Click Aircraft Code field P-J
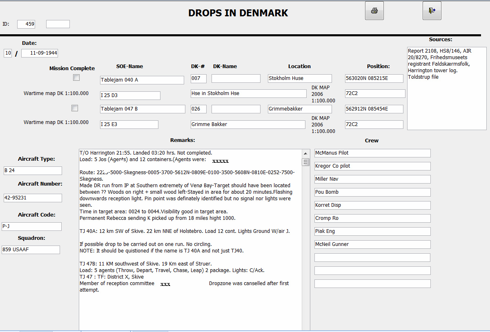 [x=31, y=226]
